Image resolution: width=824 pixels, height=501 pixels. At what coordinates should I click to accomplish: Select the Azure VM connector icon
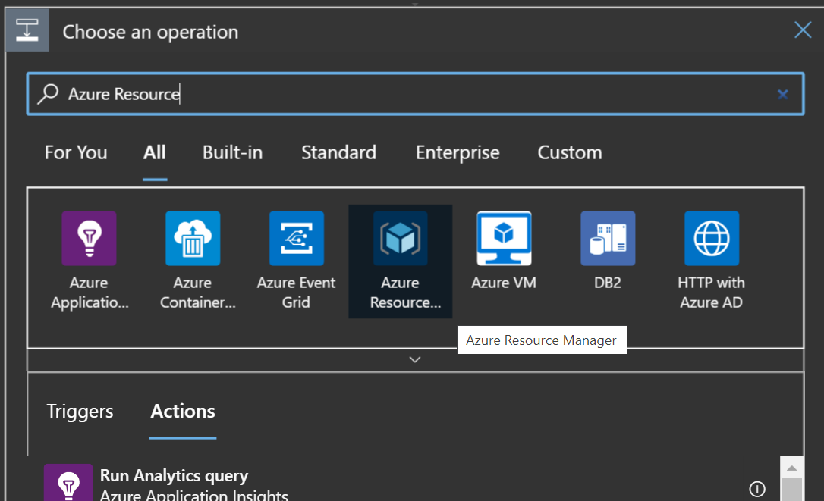(504, 239)
